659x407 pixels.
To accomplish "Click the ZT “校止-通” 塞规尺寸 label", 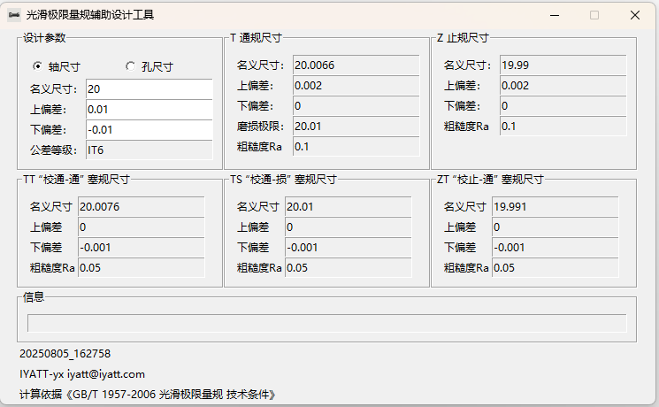I will (490, 180).
